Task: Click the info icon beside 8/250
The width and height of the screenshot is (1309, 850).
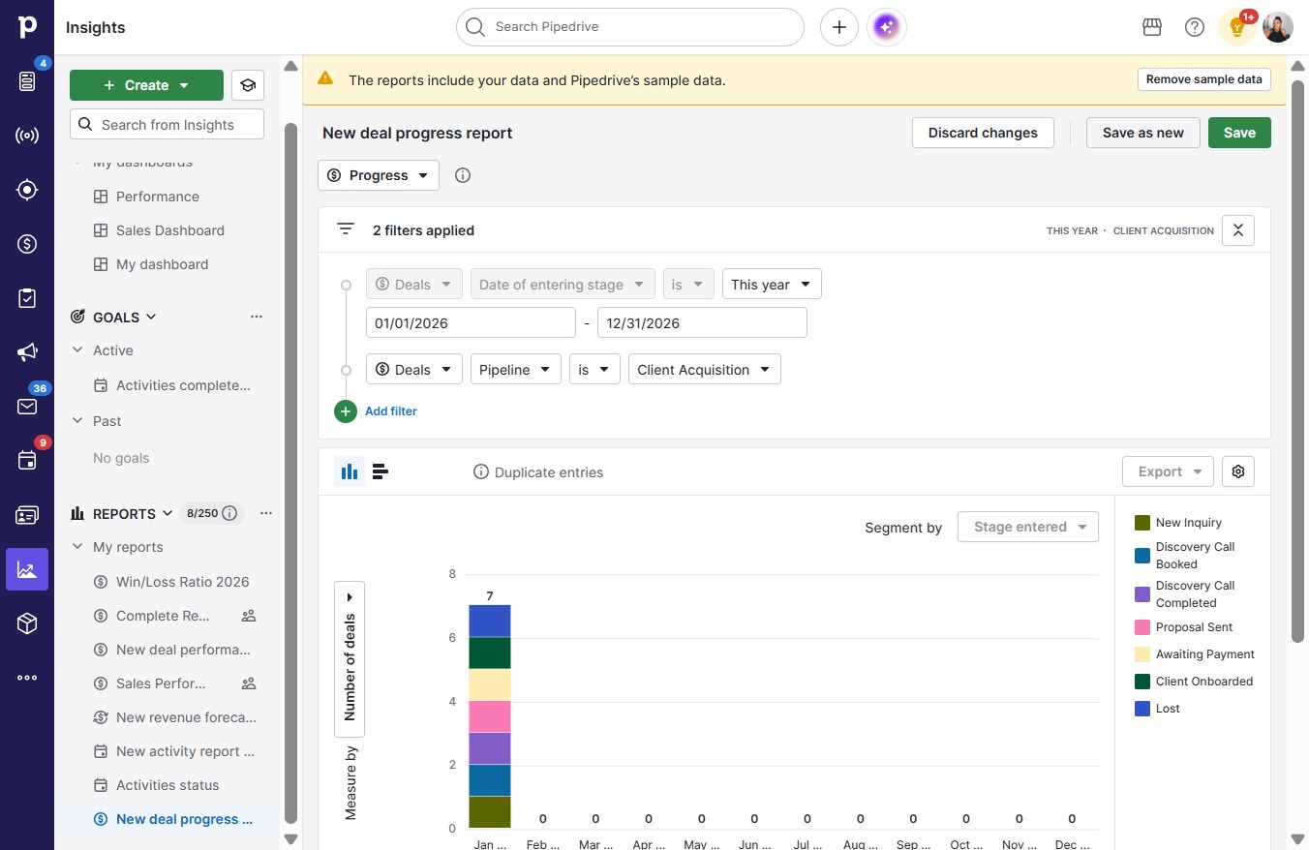Action: [x=229, y=513]
